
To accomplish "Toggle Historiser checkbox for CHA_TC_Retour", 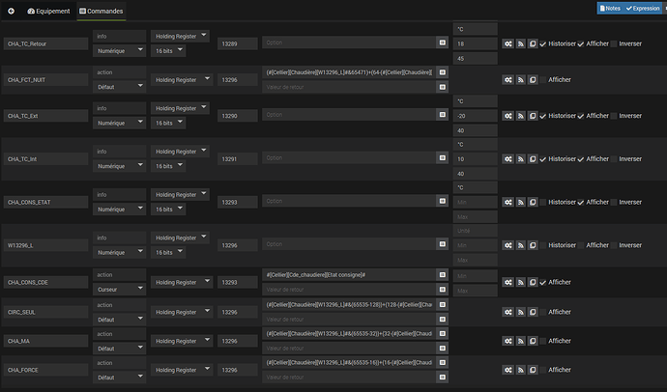I will click(543, 43).
